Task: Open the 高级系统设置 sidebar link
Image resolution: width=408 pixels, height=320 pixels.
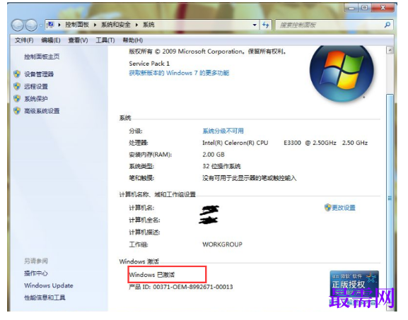Action: (42, 111)
